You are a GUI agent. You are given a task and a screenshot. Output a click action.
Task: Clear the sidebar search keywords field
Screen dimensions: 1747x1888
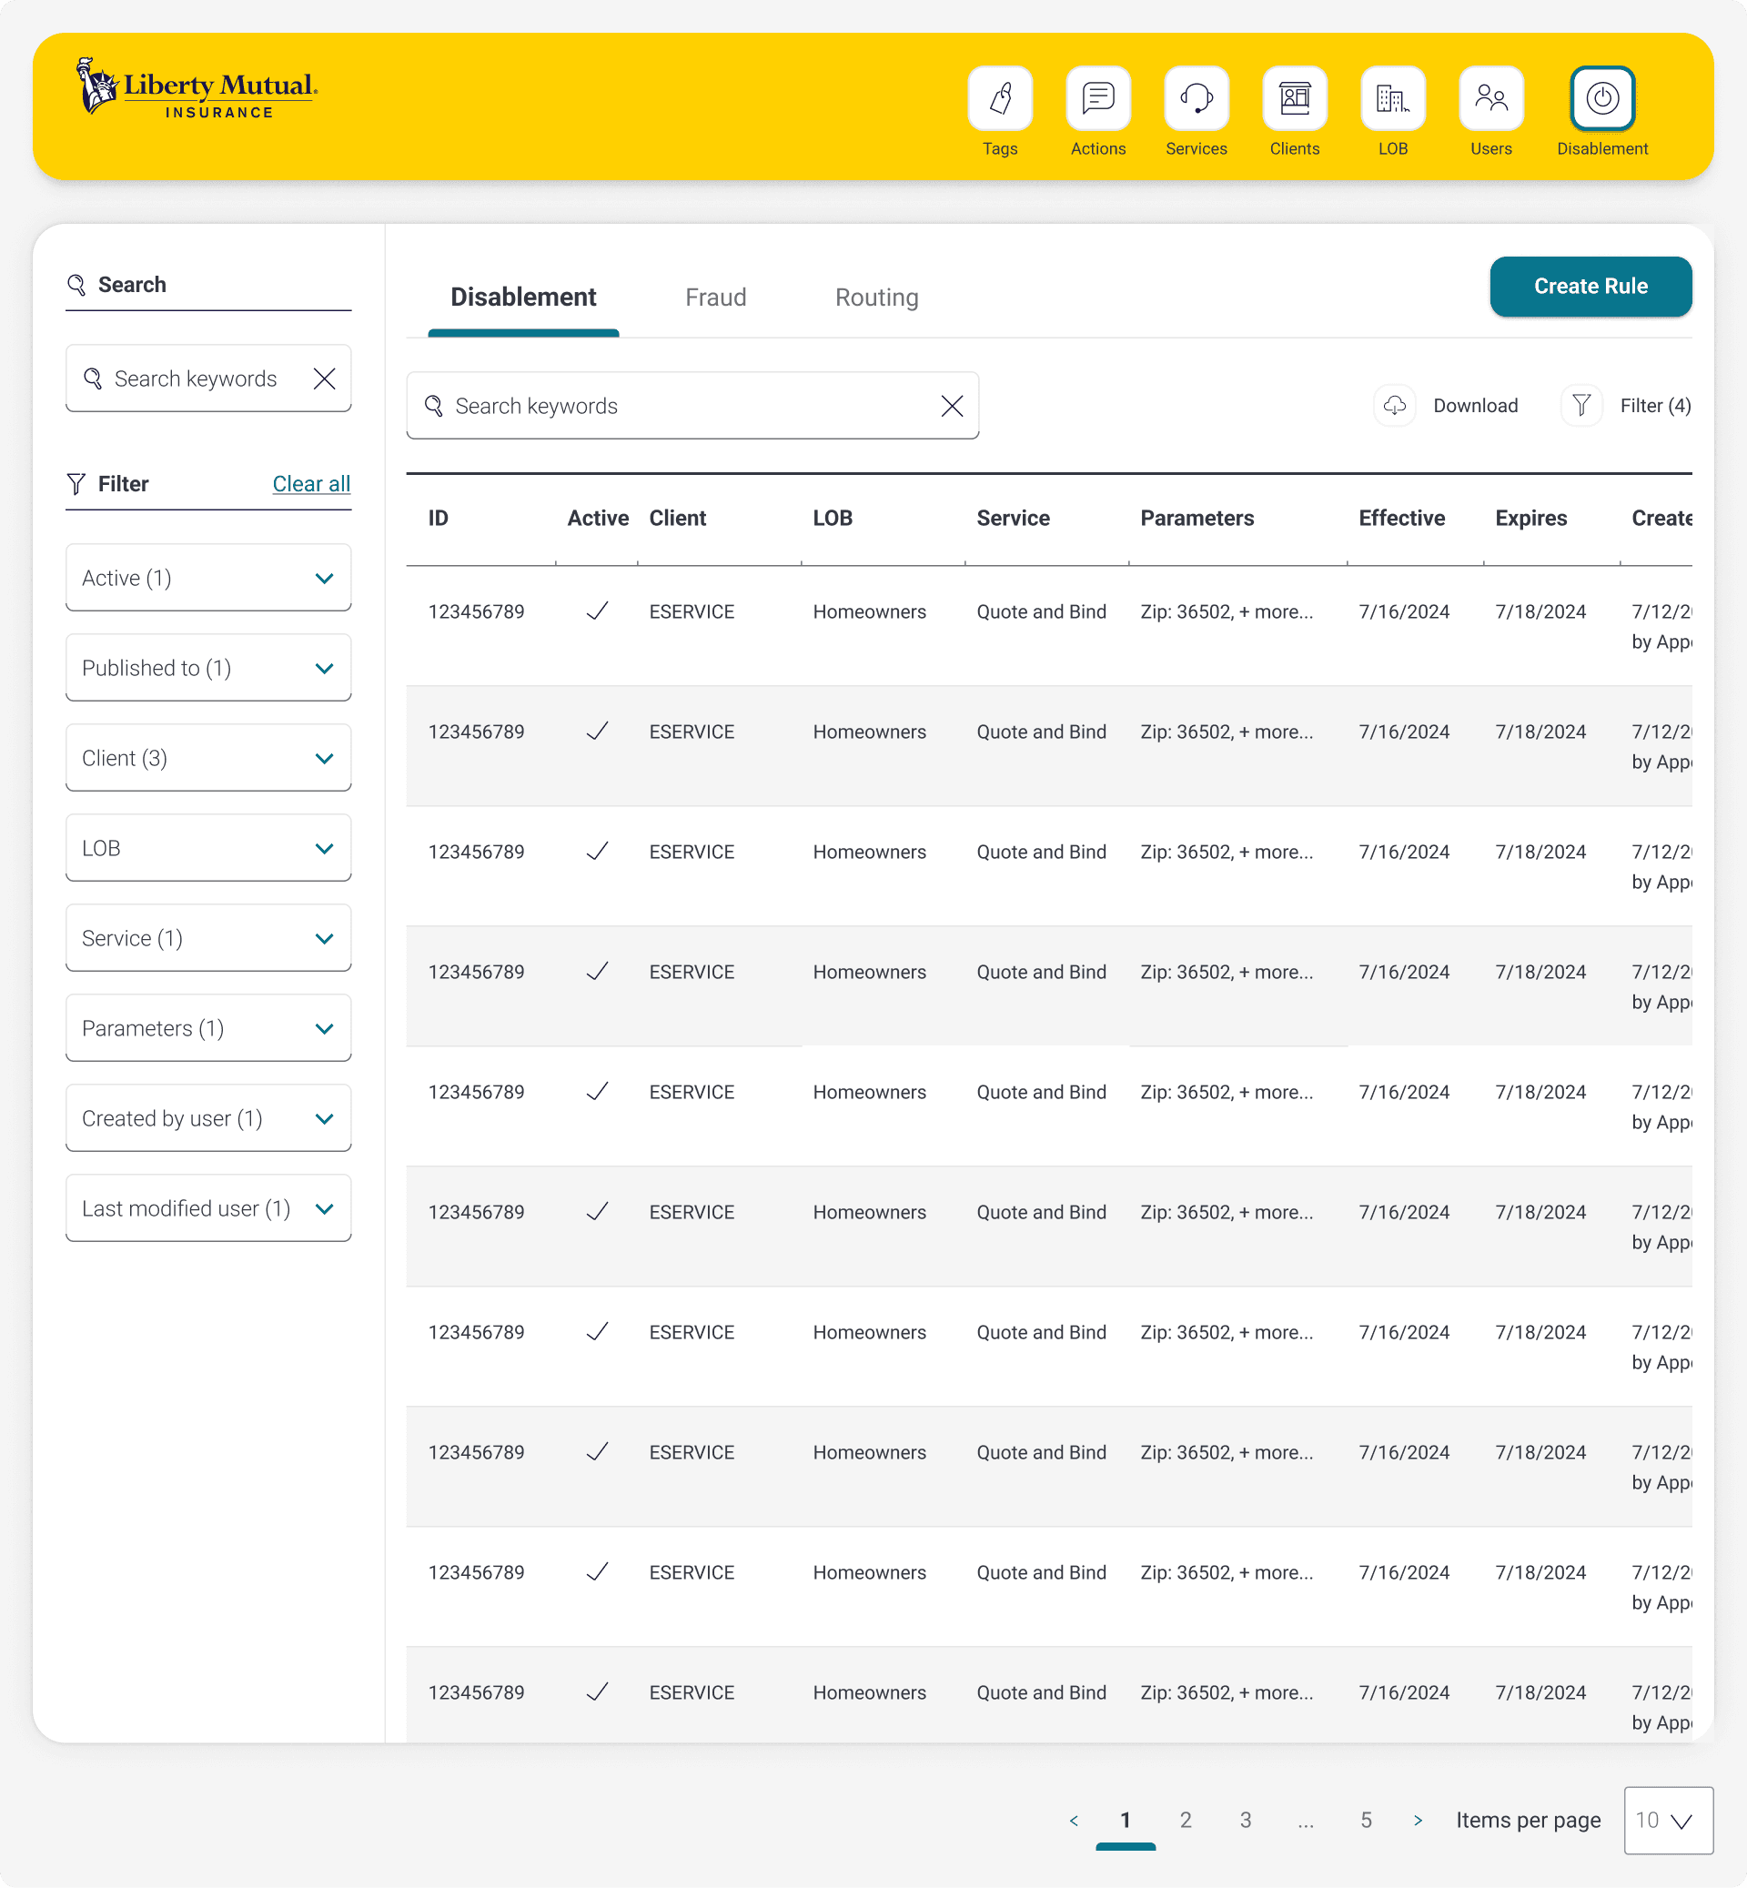[x=324, y=379]
